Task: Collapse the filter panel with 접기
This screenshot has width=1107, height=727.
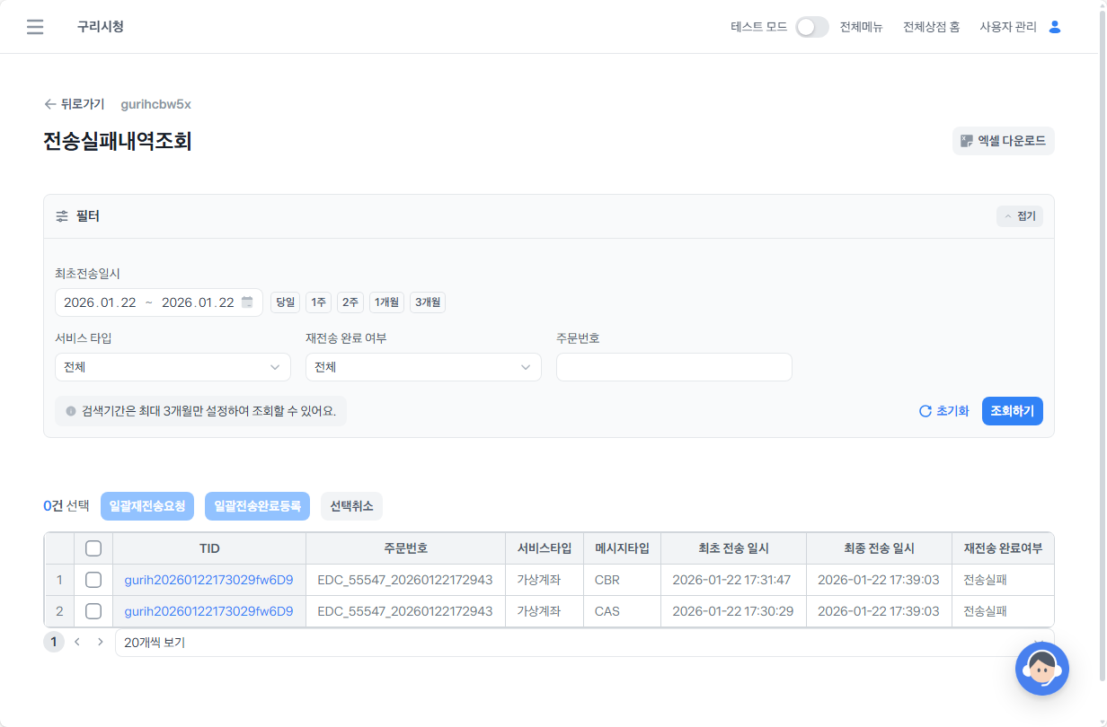Action: coord(1020,216)
